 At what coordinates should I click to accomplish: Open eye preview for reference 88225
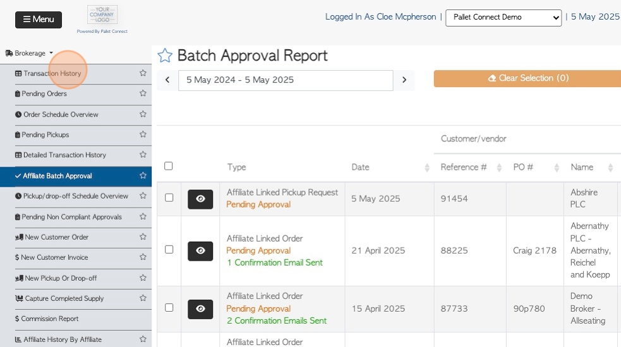pos(200,251)
